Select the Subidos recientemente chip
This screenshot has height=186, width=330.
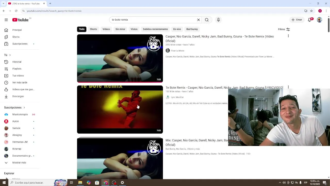(155, 29)
